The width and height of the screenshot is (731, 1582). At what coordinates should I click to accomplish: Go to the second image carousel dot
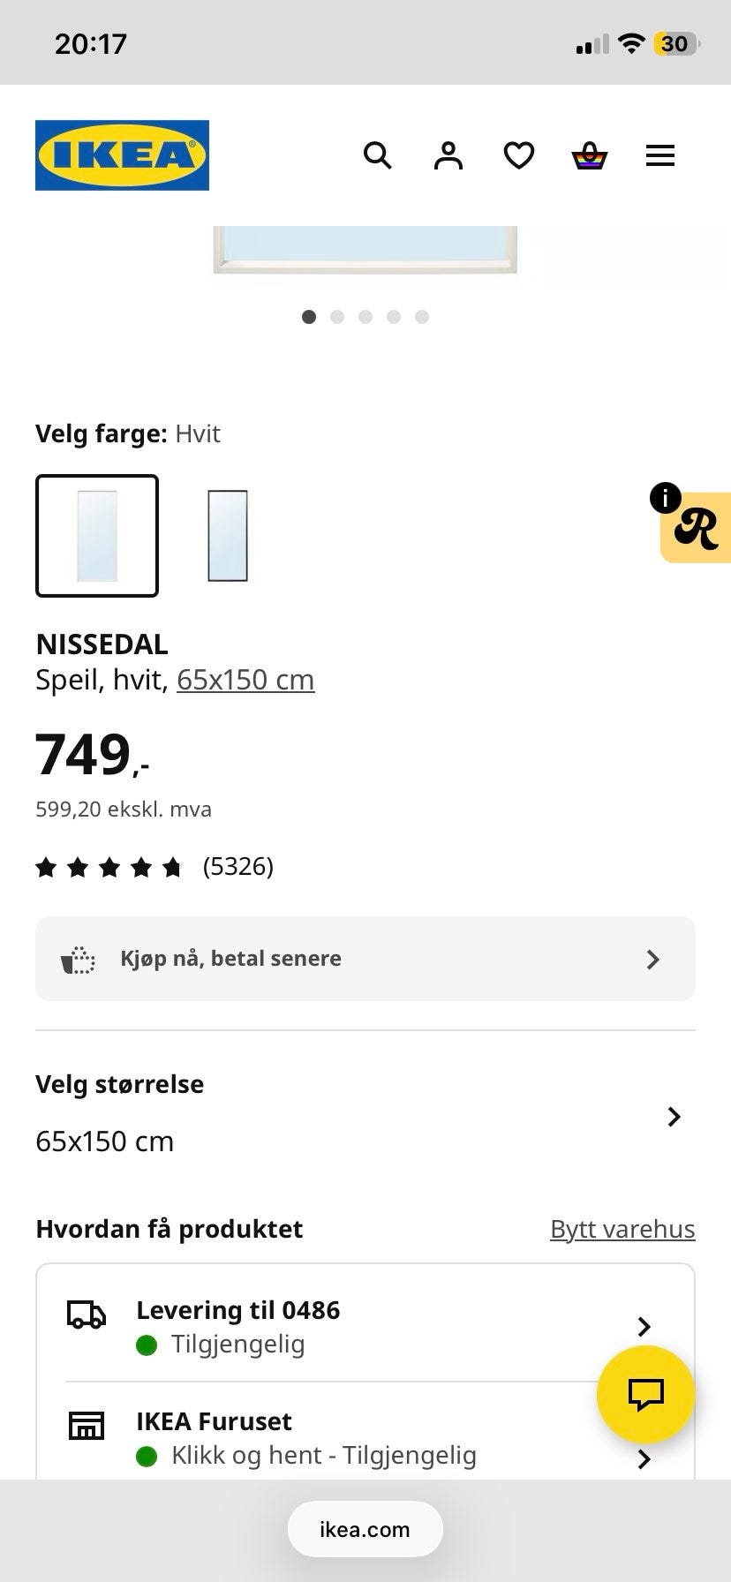coord(337,317)
